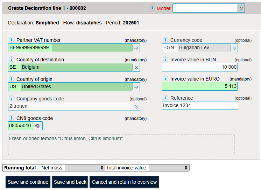
Task: Click info icon beside CN8 goods code
Action: pos(11,118)
